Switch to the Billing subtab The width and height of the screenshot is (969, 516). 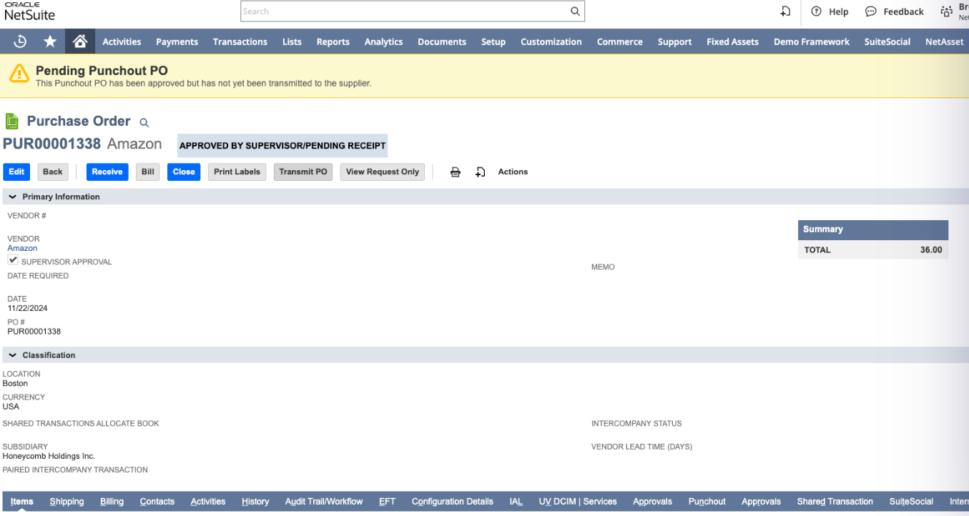112,502
